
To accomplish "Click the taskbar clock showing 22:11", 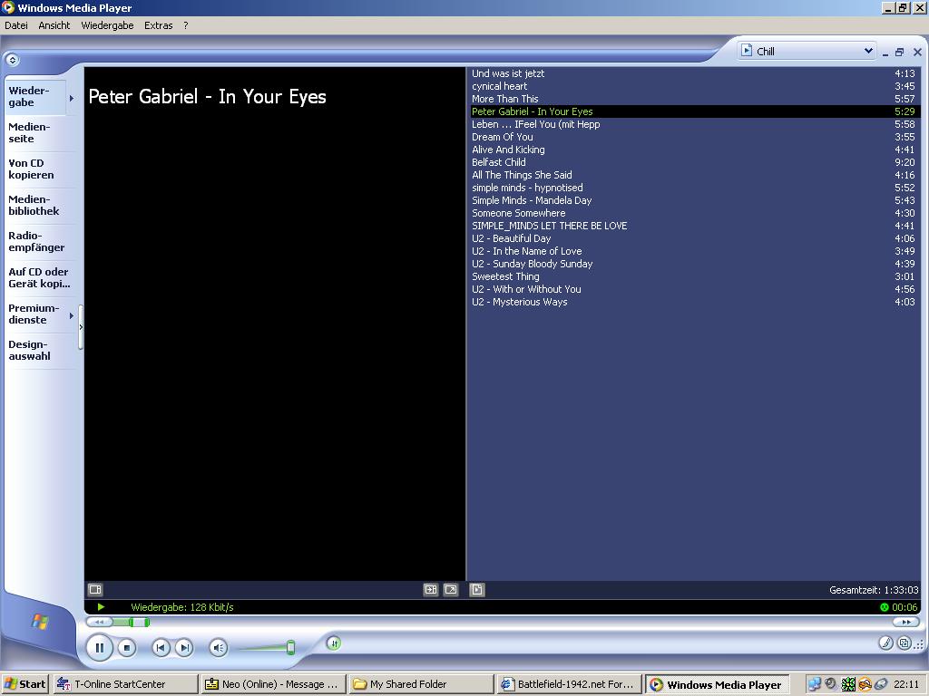I will pos(906,684).
